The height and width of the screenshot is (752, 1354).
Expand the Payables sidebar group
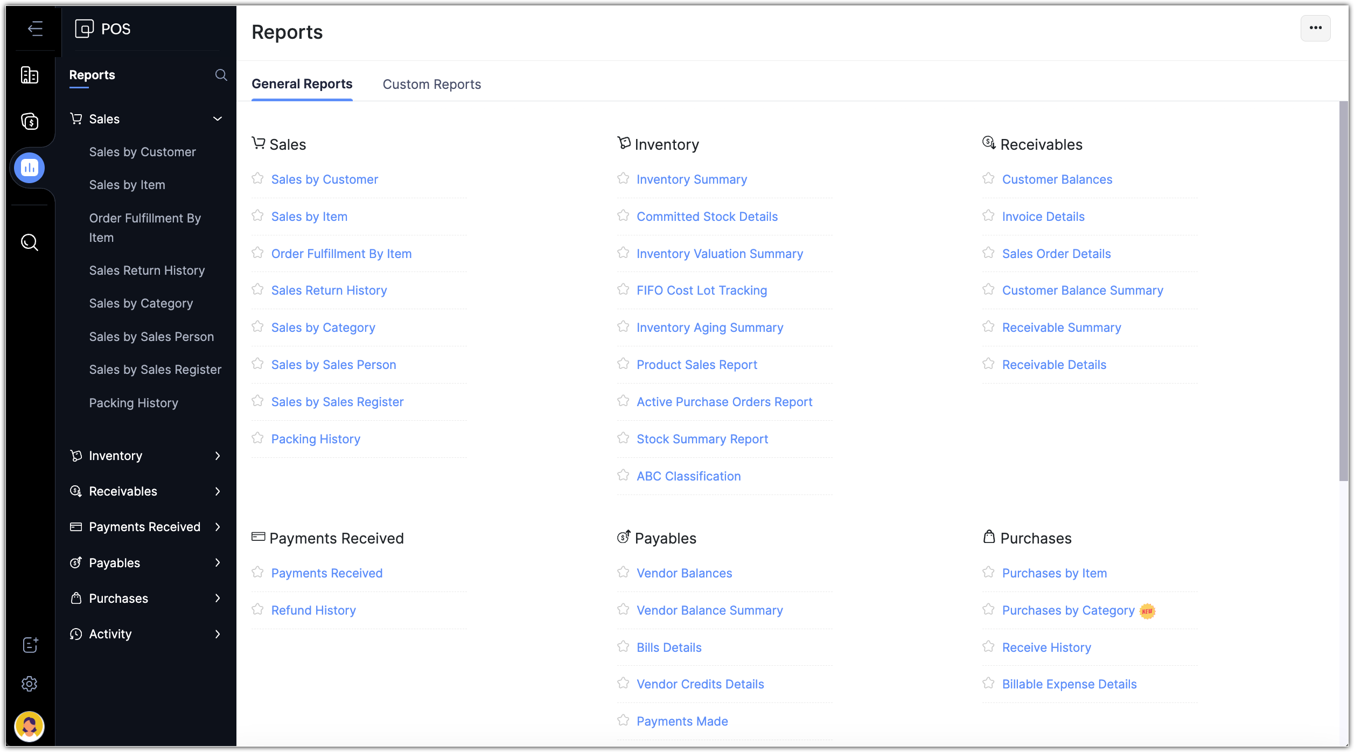pyautogui.click(x=218, y=563)
